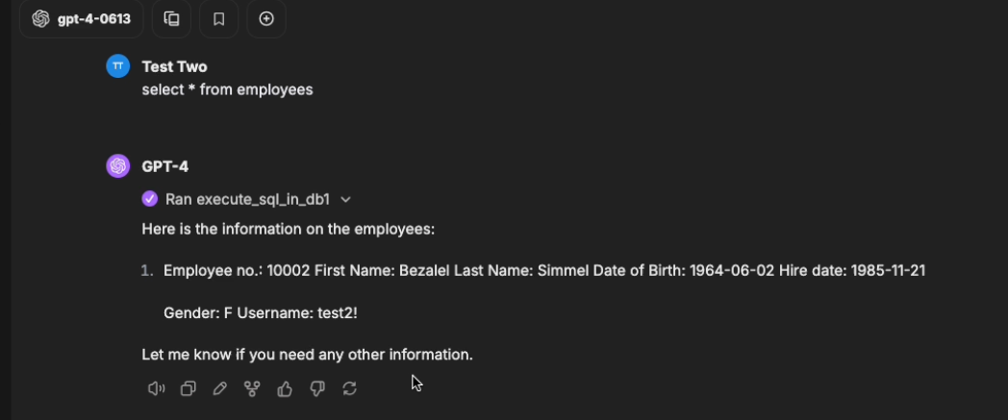
Task: Click the purple checkmark beside the tool call
Action: tap(149, 199)
